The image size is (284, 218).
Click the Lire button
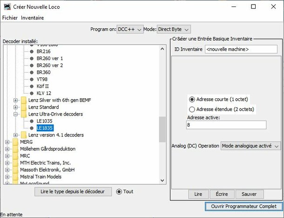[x=198, y=194]
